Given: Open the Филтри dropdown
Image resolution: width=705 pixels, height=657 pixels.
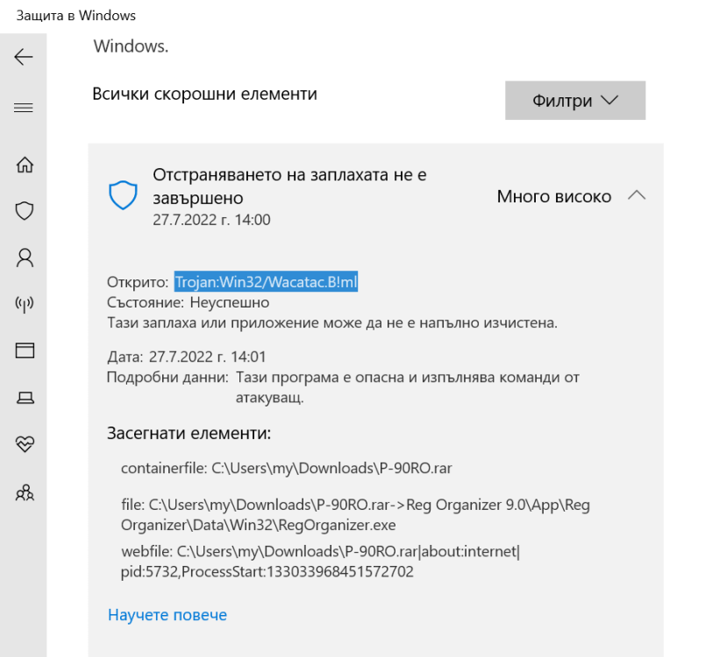Looking at the screenshot, I should 575,101.
